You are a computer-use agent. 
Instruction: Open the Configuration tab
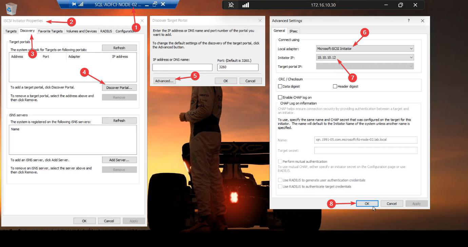(x=125, y=31)
